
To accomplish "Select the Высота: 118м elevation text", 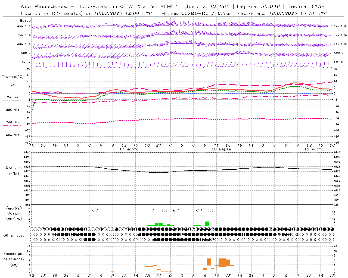I will 306,7.
